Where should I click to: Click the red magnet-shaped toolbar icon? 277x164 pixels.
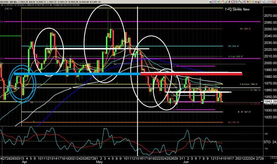[x=259, y=2]
